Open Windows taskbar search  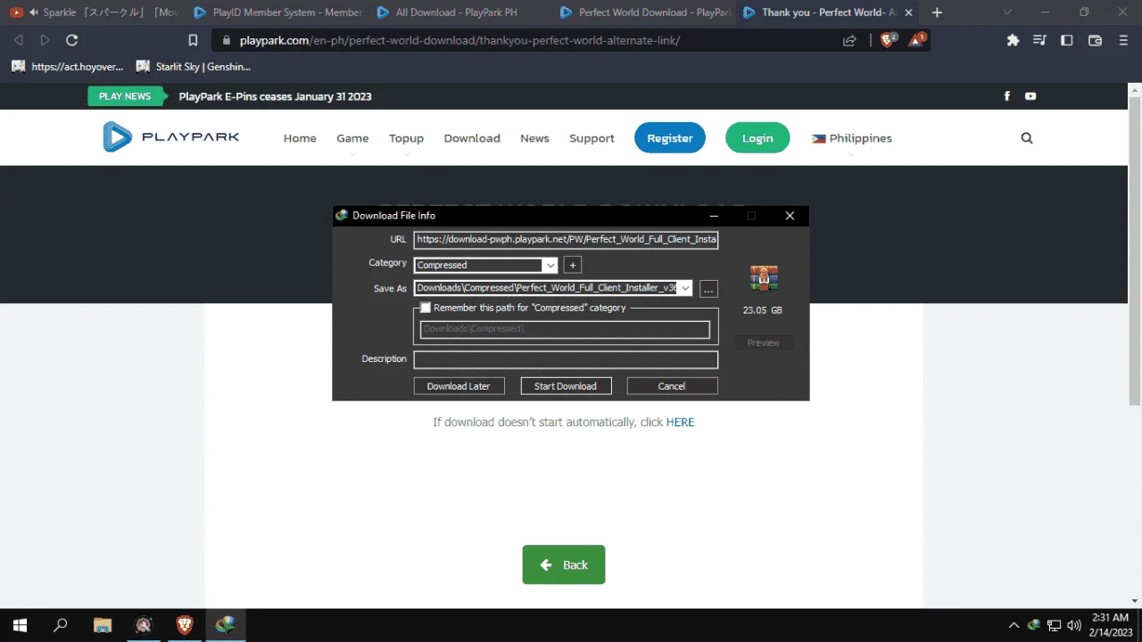pos(61,625)
